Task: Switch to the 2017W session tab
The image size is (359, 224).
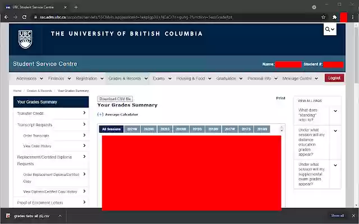Action: 230,129
